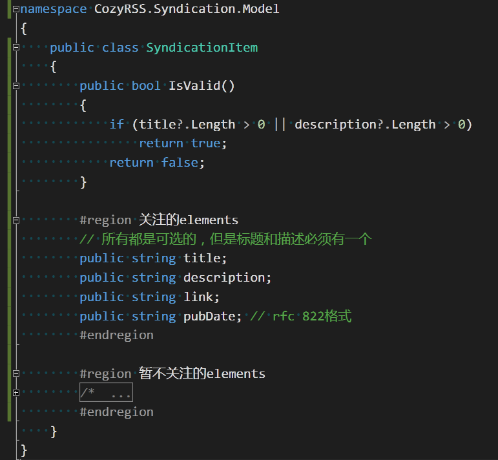Click the namespace keyword
The width and height of the screenshot is (498, 460).
coord(54,9)
